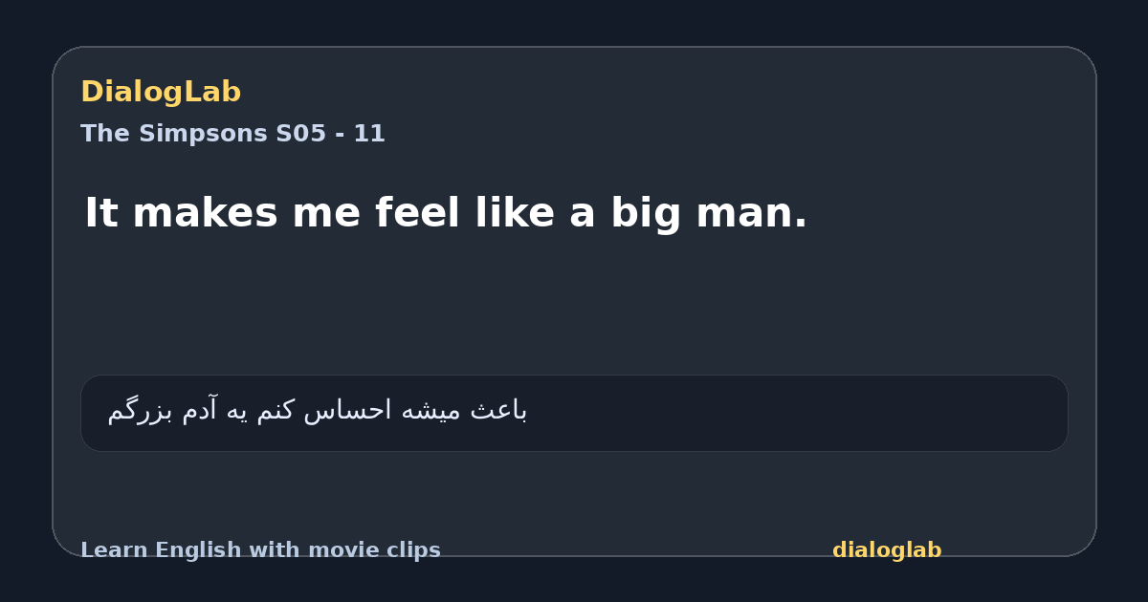
Task: Open the dialoglab handle link
Action: (887, 550)
